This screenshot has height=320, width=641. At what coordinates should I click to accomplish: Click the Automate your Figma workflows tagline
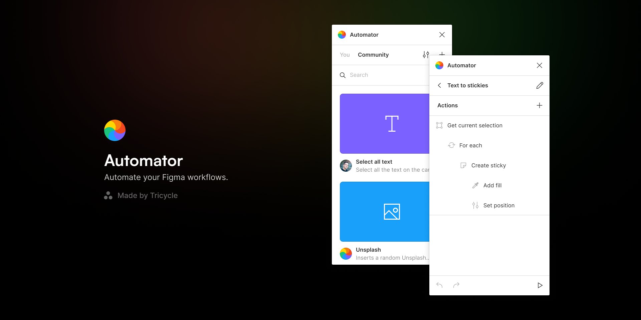point(166,178)
